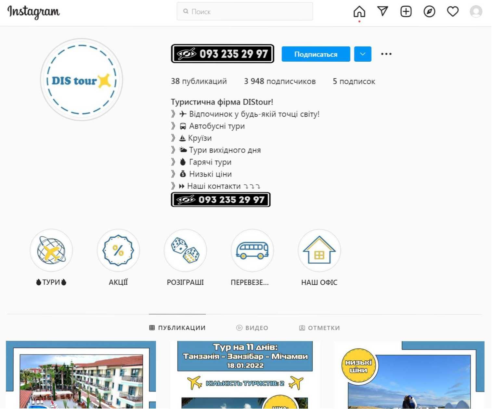Expand suggested accounts dropdown arrow
Image resolution: width=492 pixels, height=409 pixels.
(363, 54)
